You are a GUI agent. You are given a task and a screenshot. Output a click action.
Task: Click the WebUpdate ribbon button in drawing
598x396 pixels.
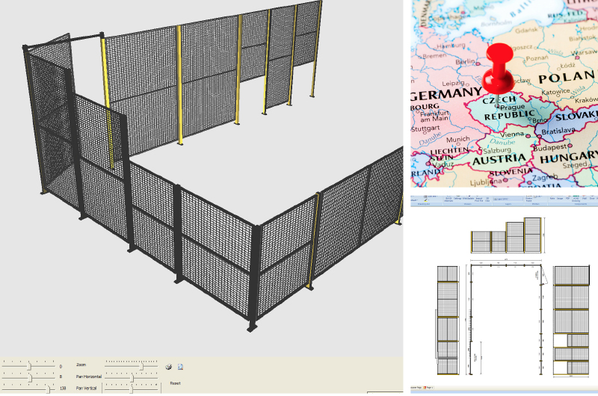(x=469, y=199)
